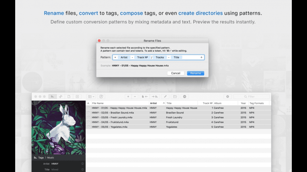
Task: Click the Cancel button in Rename Files
Action: click(x=176, y=73)
